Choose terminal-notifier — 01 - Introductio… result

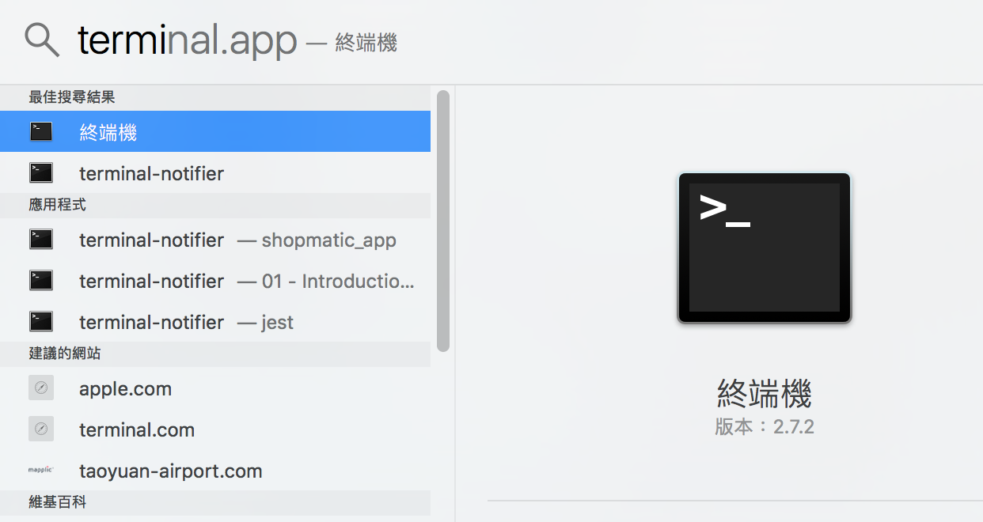tap(245, 281)
